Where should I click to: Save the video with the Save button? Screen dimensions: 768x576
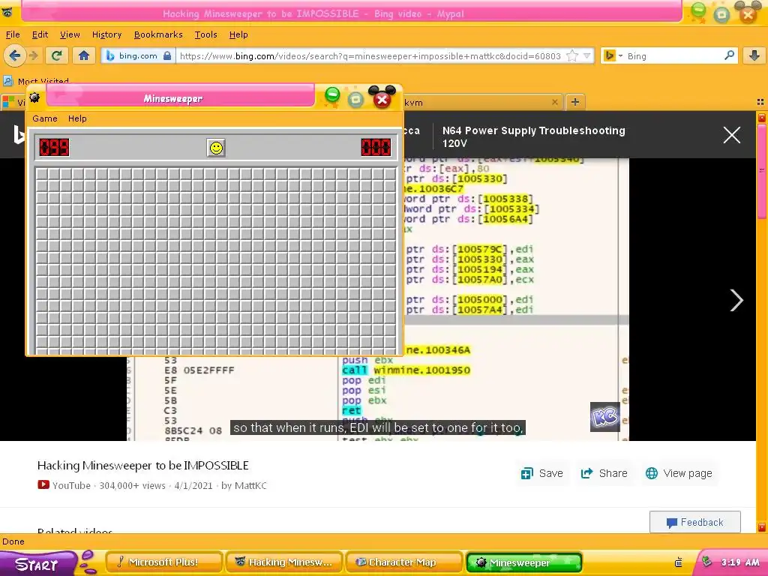click(541, 474)
